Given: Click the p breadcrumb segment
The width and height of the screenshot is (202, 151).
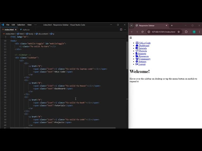Looking at the screenshot, I should [x=53, y=34].
